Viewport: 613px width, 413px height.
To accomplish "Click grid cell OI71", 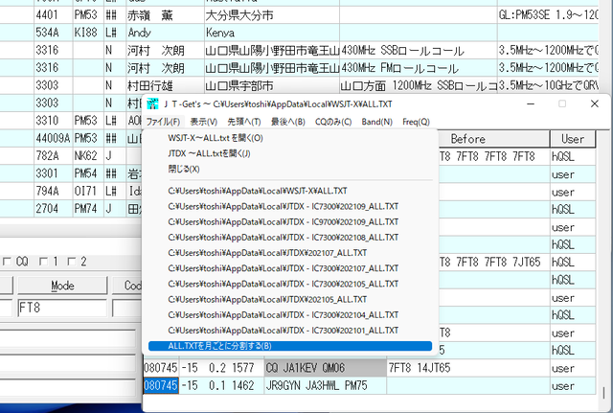I will point(88,191).
